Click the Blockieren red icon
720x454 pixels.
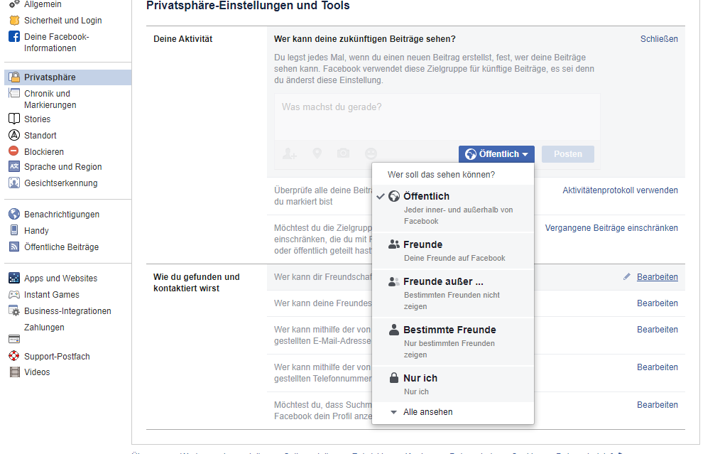[13, 151]
